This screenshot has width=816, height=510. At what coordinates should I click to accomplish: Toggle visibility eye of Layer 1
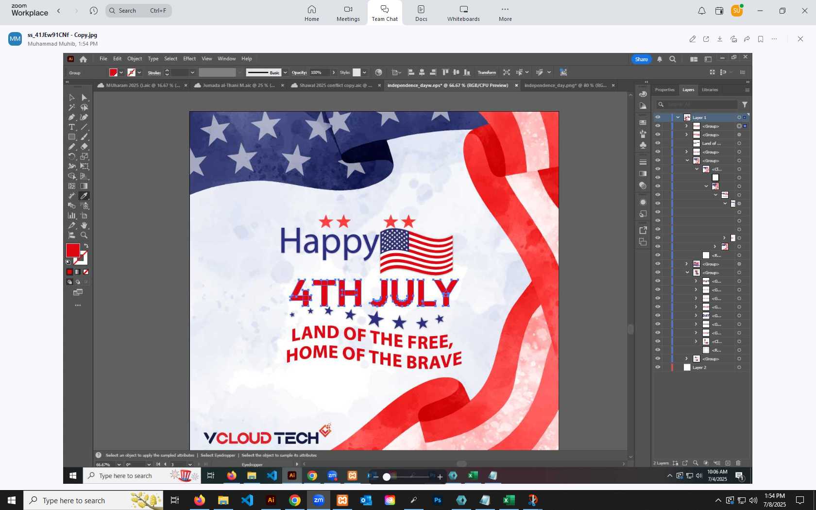click(658, 118)
